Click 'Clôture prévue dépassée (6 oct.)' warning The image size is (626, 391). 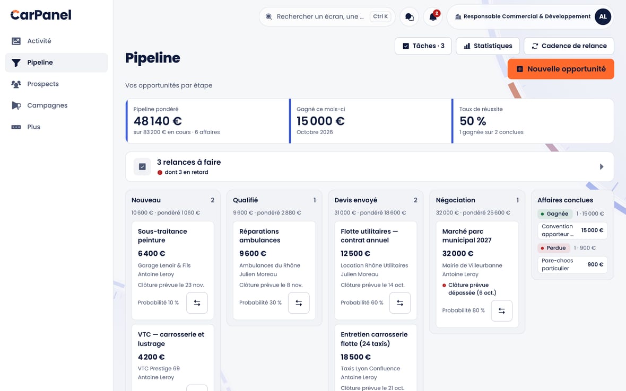[x=469, y=289]
